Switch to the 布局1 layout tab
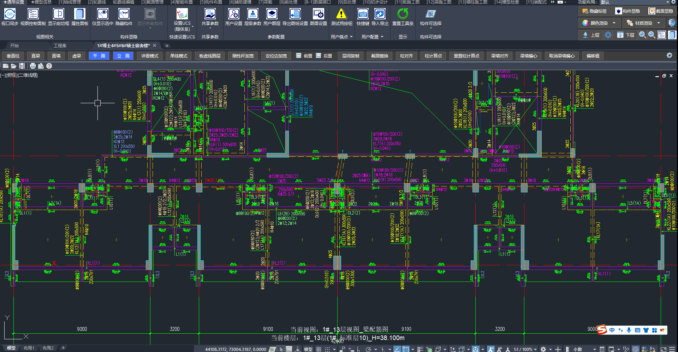The width and height of the screenshot is (678, 352). 29,348
